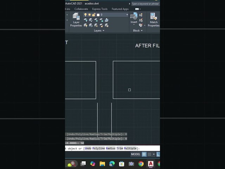The width and height of the screenshot is (225, 169).
Task: Click the Create Block icon
Action: pyautogui.click(x=141, y=15)
